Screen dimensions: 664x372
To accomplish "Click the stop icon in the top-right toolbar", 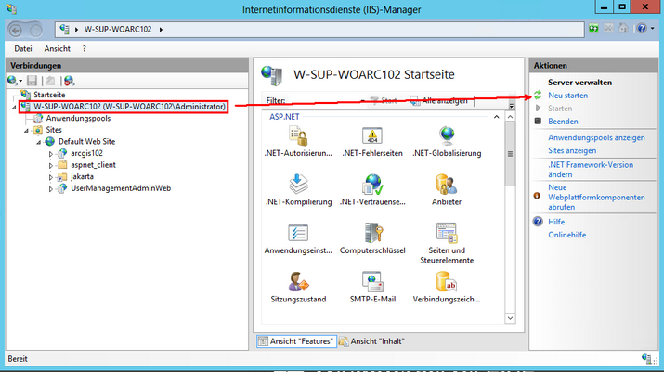I will point(608,29).
